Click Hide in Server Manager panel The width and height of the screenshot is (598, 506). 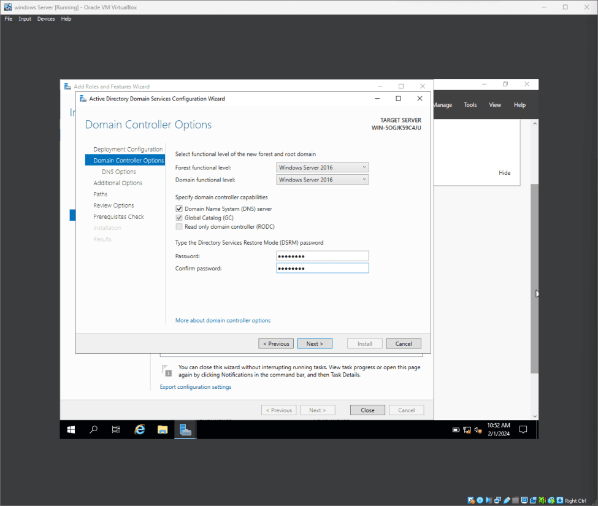(x=504, y=173)
